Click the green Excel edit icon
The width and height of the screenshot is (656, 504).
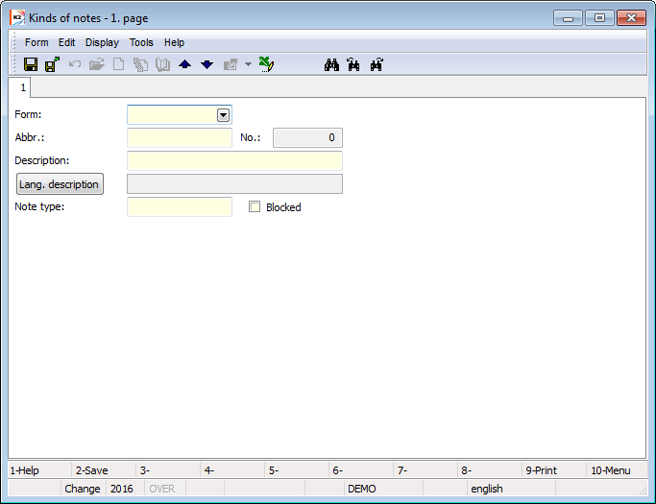(266, 64)
